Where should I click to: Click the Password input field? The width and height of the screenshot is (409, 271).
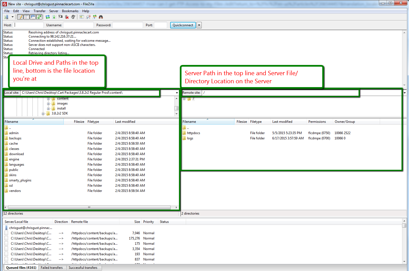(128, 25)
